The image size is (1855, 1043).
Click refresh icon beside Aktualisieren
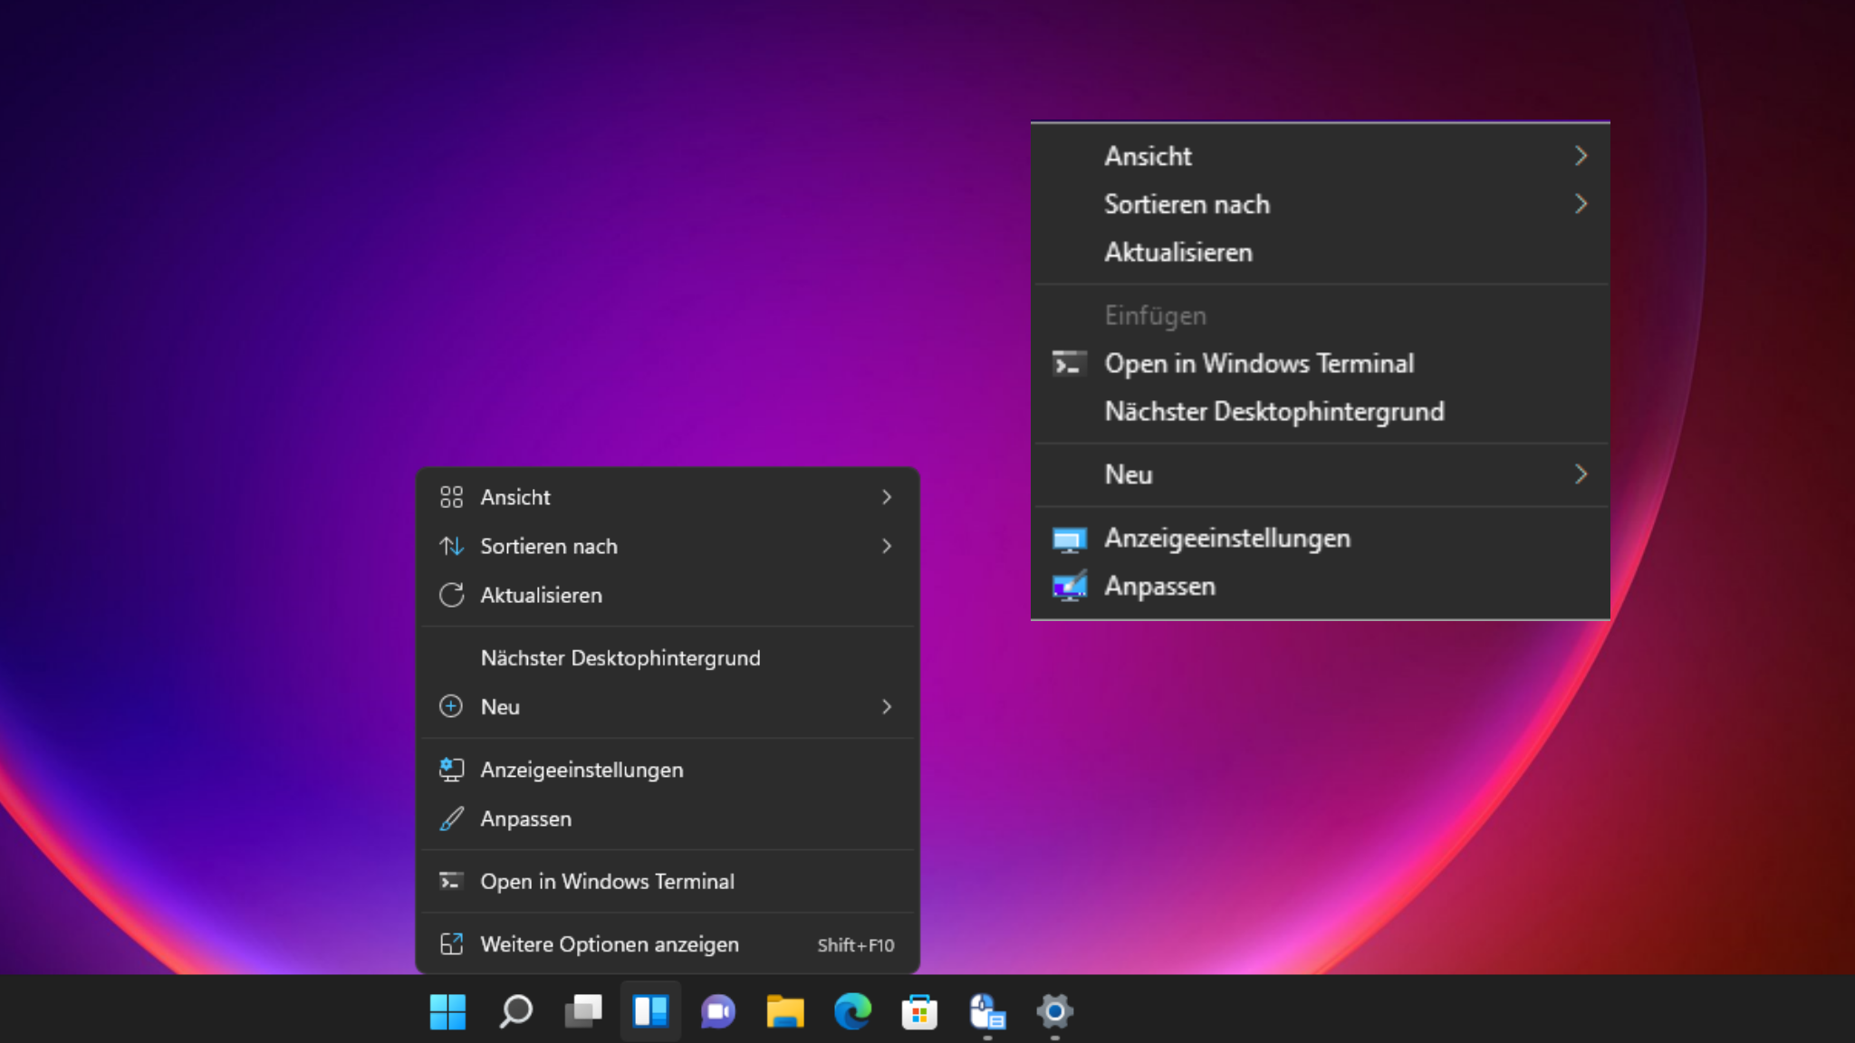[451, 595]
